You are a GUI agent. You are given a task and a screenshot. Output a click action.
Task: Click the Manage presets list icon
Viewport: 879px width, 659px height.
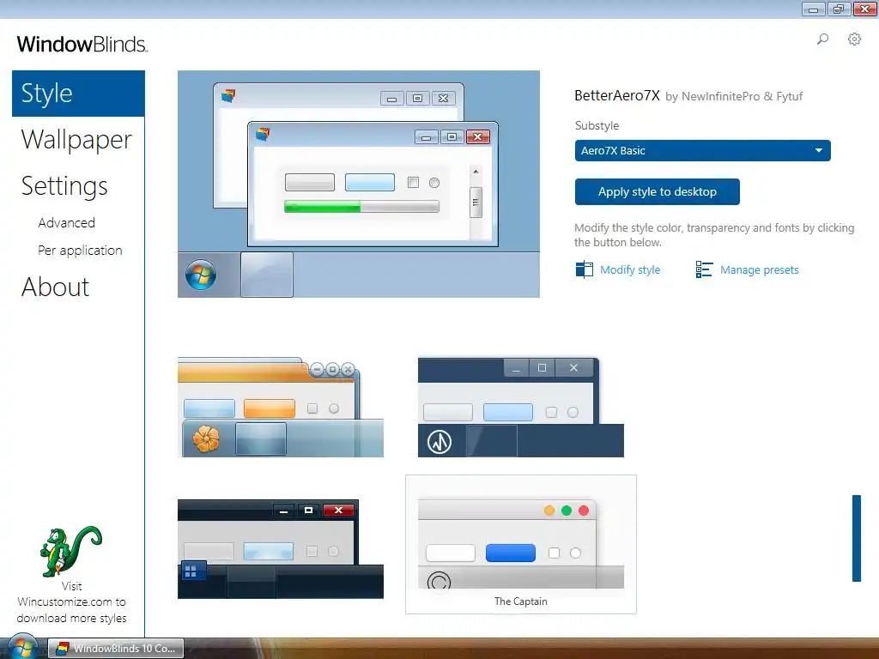[x=704, y=269]
